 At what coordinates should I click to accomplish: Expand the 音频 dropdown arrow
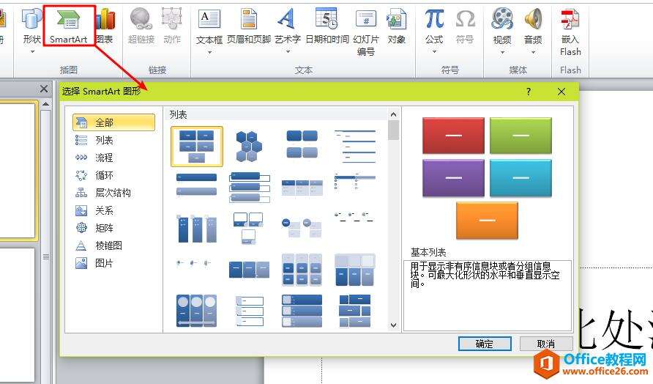pos(534,52)
